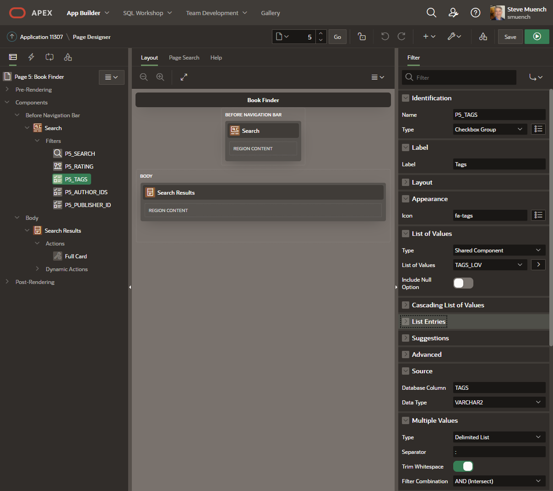Screen dimensions: 553x491
Task: Switch to the Page Search tab
Action: click(x=184, y=58)
